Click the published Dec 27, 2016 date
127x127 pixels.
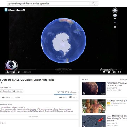(x=6, y=105)
